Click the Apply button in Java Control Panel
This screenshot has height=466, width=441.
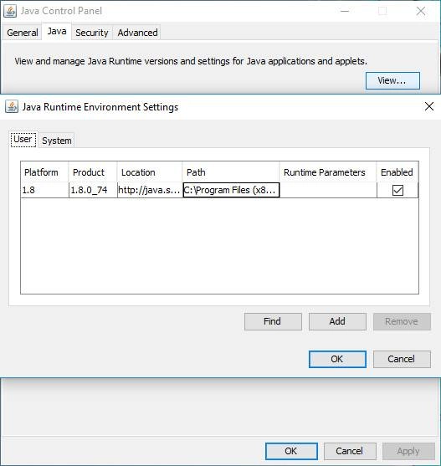click(408, 451)
